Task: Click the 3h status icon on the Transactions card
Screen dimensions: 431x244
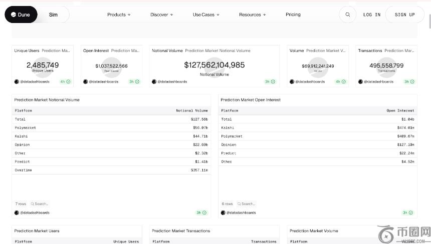Action: pyautogui.click(x=412, y=81)
